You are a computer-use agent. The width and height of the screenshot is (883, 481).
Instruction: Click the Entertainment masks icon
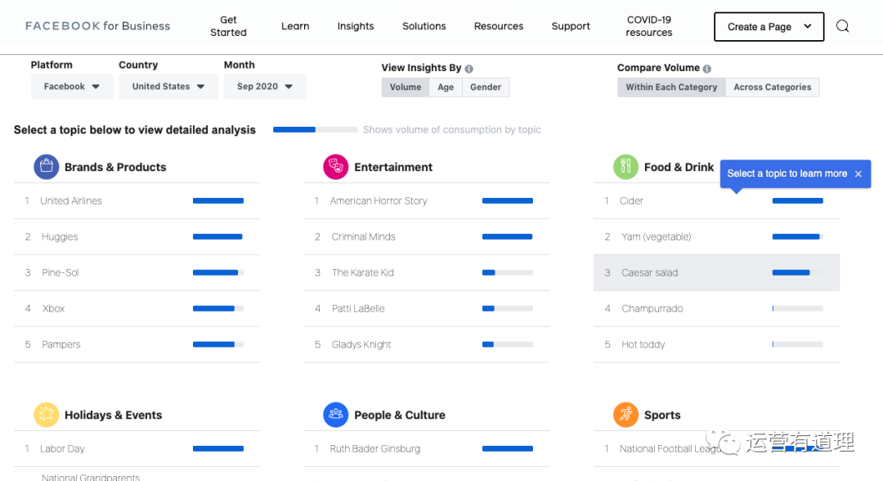point(336,167)
